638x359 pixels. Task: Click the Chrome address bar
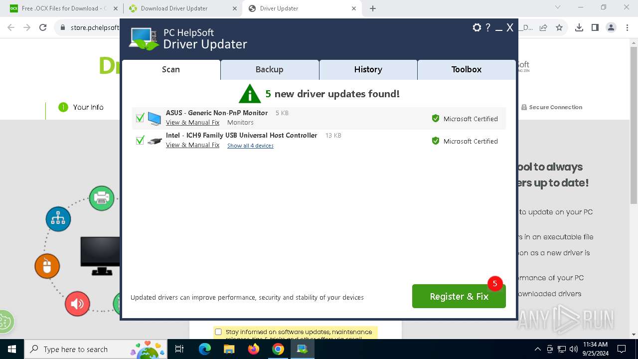click(x=95, y=28)
